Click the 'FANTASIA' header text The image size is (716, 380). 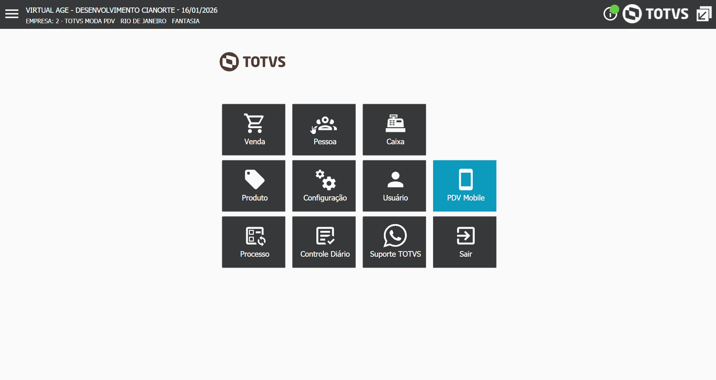pyautogui.click(x=186, y=21)
